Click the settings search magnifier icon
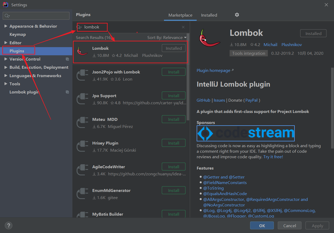Viewport: 334px width, 233px height. coord(7,16)
